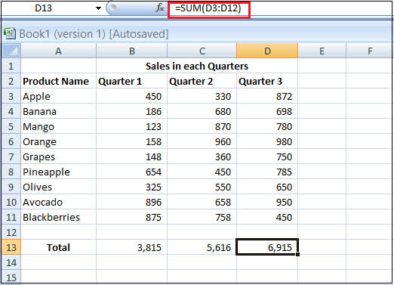Select column B header
This screenshot has height=285, width=394.
pos(131,51)
